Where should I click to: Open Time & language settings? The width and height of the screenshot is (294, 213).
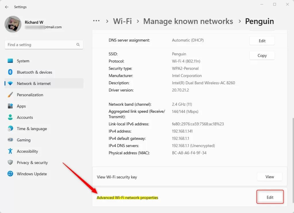[x=32, y=129]
